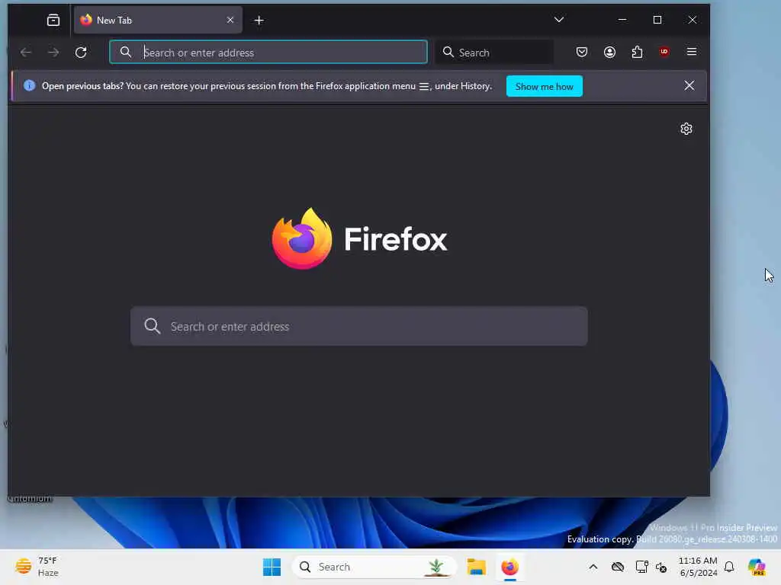Image resolution: width=781 pixels, height=585 pixels.
Task: Click the Show me how button
Action: (x=545, y=86)
